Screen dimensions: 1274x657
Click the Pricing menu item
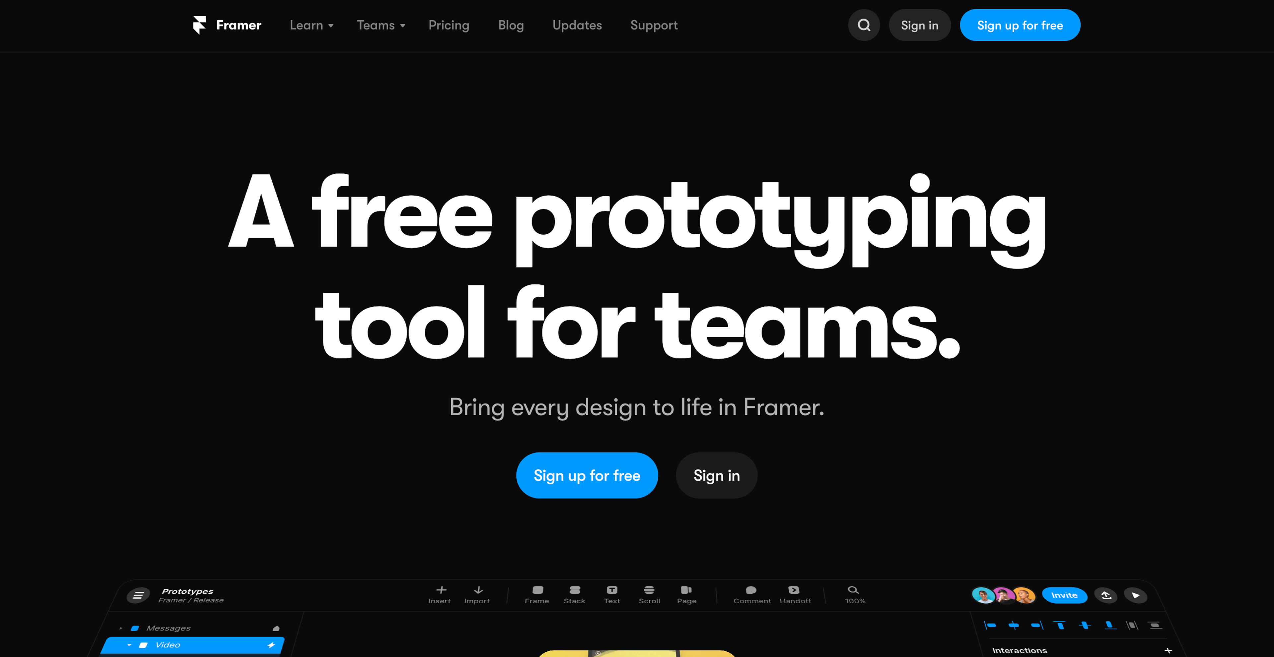pyautogui.click(x=448, y=25)
